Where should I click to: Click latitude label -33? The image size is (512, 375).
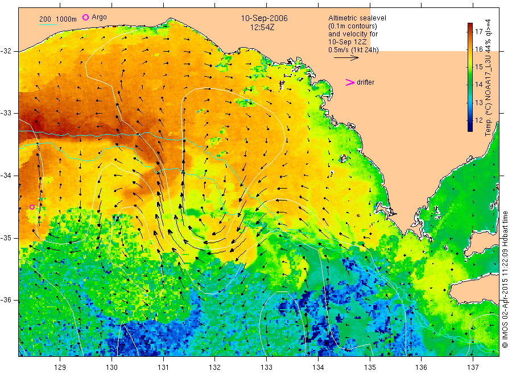tap(6, 113)
